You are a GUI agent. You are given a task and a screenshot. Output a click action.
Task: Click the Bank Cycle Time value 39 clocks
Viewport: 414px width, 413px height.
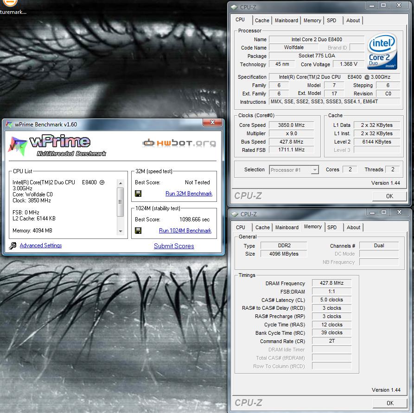(x=331, y=332)
